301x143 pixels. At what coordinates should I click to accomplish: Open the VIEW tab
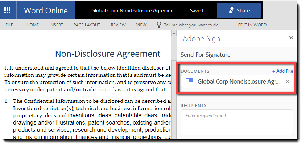141,25
